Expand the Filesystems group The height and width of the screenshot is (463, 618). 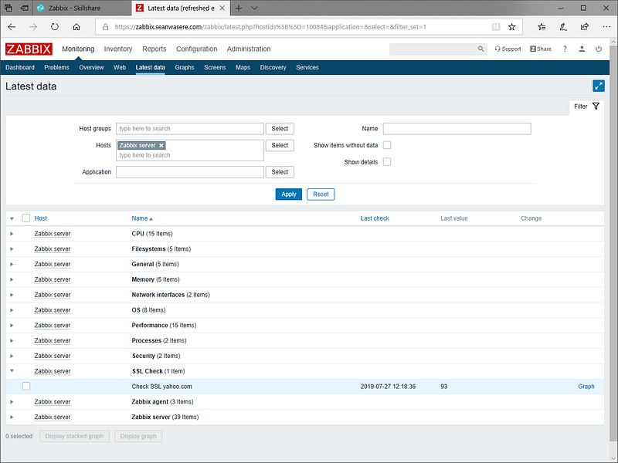[x=12, y=249]
